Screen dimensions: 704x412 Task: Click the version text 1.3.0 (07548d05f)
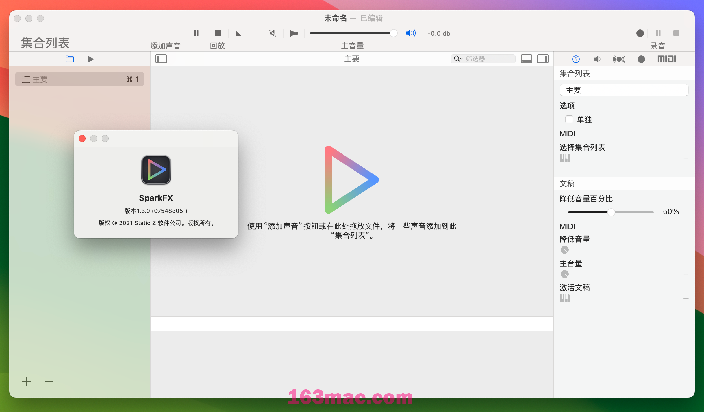[156, 211]
